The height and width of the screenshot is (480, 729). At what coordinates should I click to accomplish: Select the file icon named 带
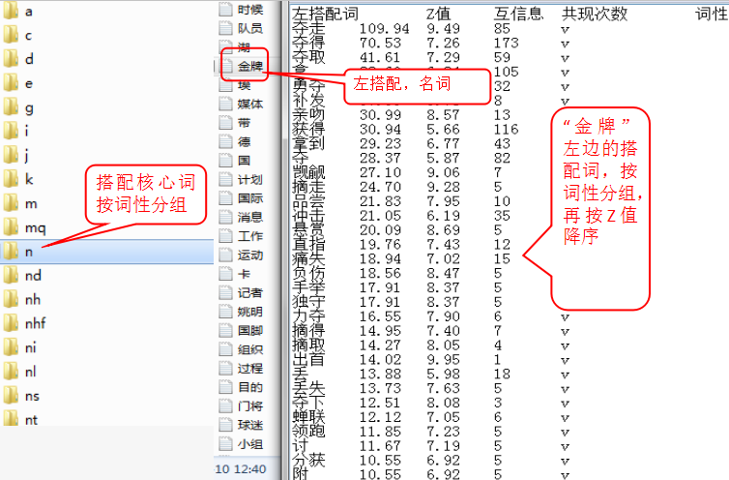click(x=226, y=123)
